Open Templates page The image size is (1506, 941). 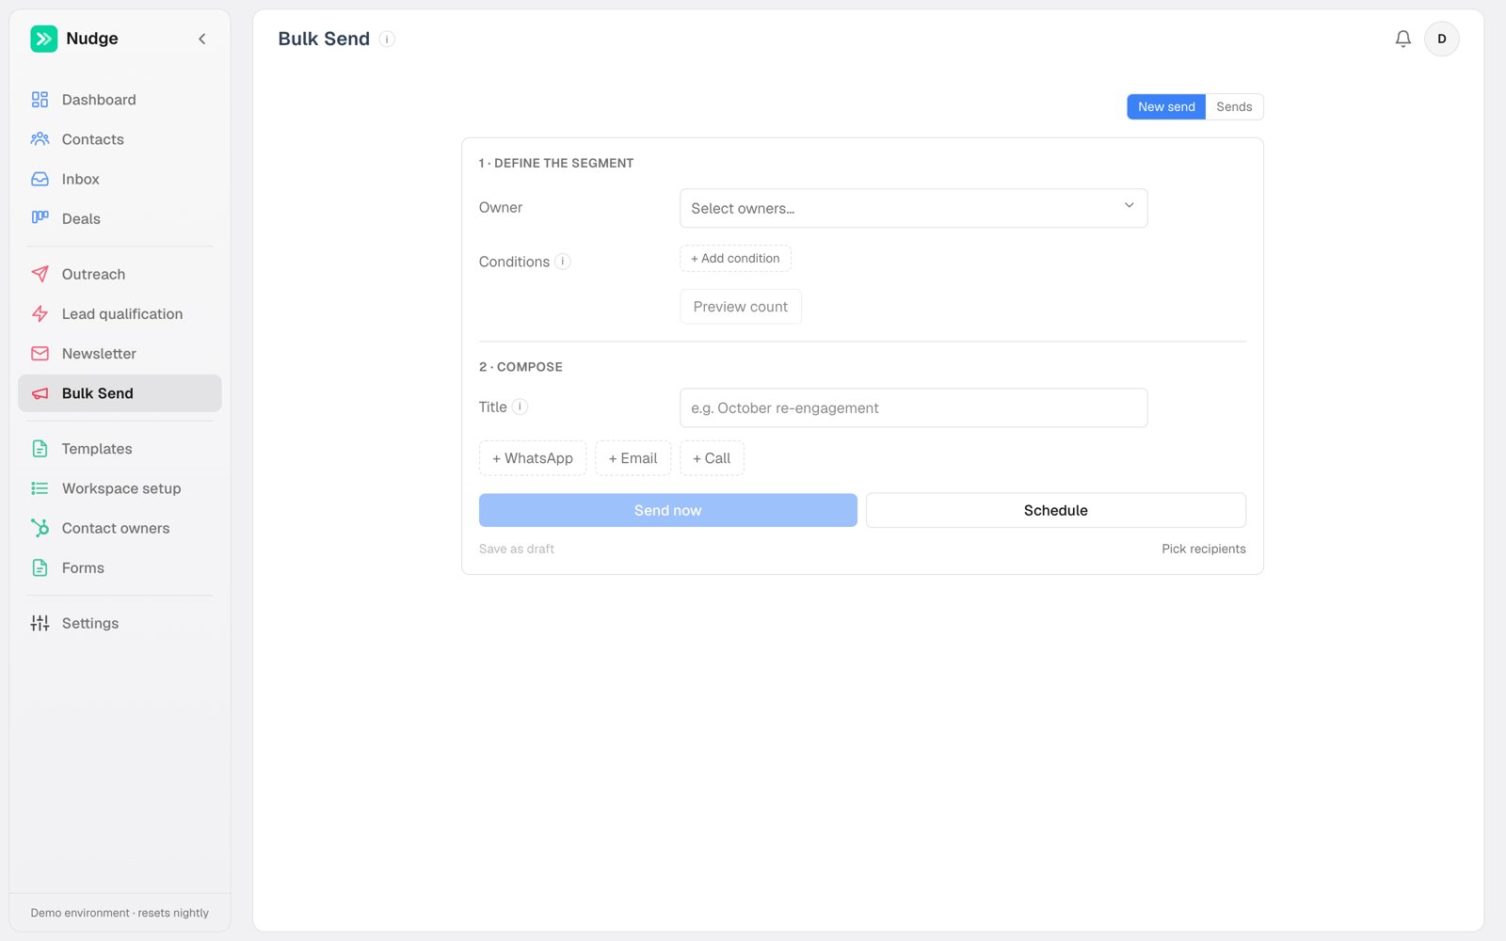coord(120,449)
